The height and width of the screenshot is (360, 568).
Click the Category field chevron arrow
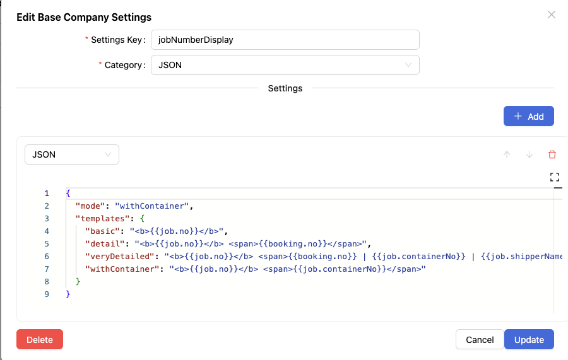408,65
